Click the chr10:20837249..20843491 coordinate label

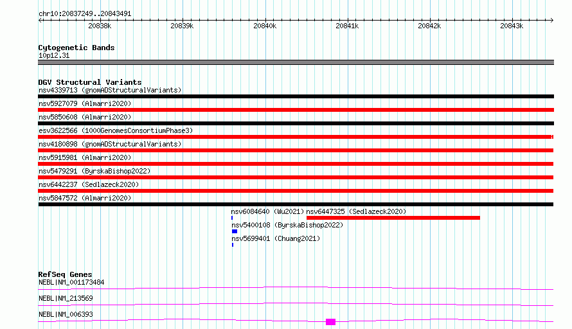click(x=85, y=14)
